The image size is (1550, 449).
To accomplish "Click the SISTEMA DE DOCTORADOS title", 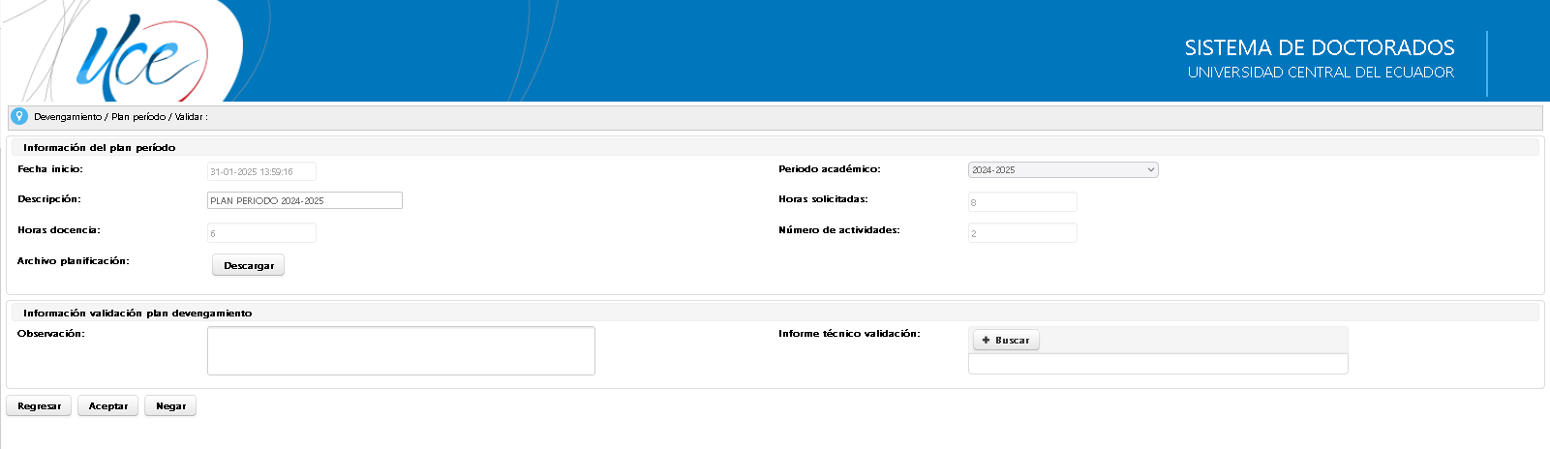I will click(1320, 47).
